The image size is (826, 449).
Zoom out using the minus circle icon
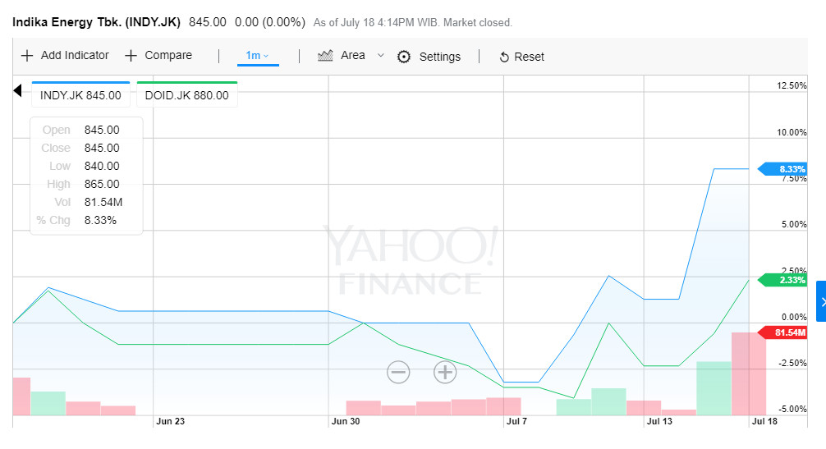pos(398,372)
